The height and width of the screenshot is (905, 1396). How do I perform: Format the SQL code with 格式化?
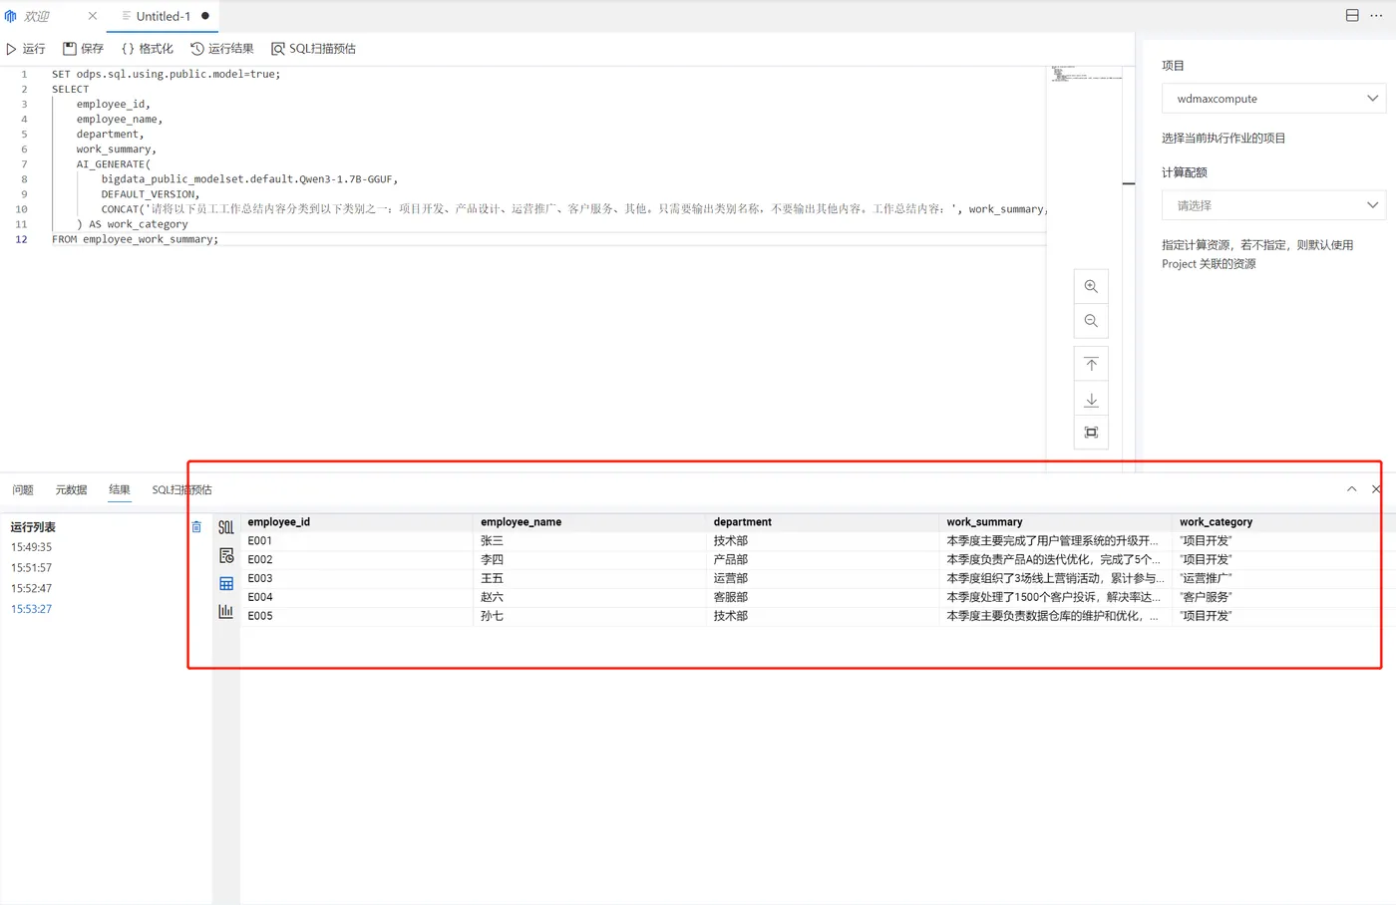(x=148, y=49)
